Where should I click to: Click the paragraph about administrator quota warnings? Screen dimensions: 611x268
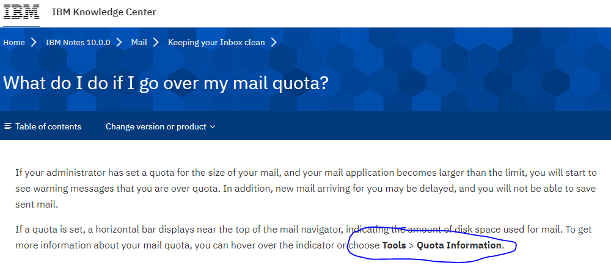point(305,188)
